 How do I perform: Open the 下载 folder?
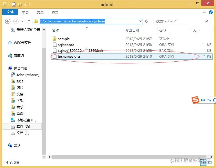pyautogui.click(x=20, y=101)
